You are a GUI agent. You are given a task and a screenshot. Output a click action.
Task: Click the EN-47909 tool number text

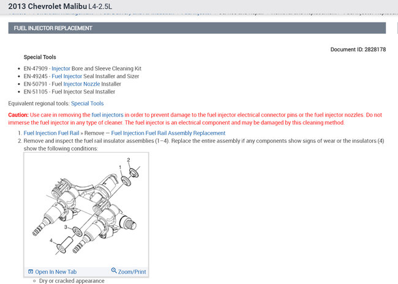tap(36, 68)
